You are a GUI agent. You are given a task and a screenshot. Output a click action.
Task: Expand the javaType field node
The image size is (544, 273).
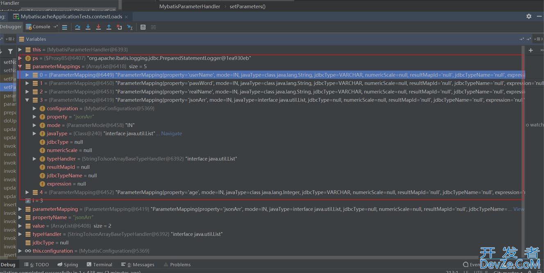(34, 133)
